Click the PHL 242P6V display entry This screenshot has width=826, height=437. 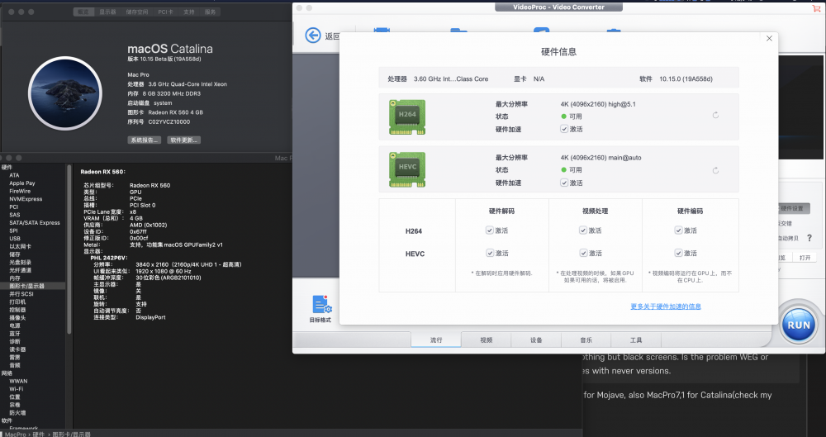coord(108,258)
